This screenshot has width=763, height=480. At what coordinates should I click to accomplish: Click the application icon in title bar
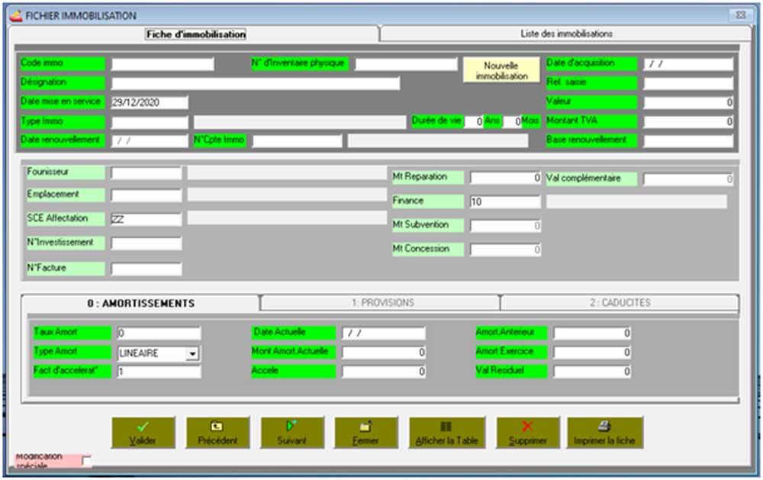(x=16, y=15)
